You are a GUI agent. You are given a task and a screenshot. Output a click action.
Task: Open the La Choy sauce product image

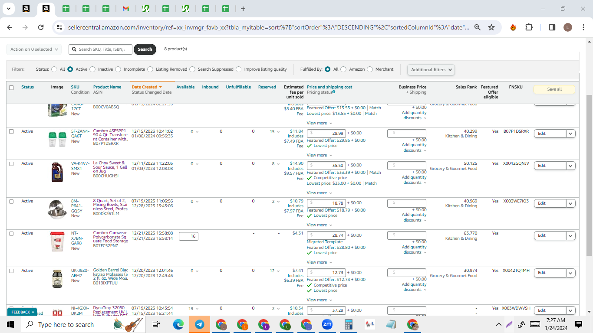(57, 172)
